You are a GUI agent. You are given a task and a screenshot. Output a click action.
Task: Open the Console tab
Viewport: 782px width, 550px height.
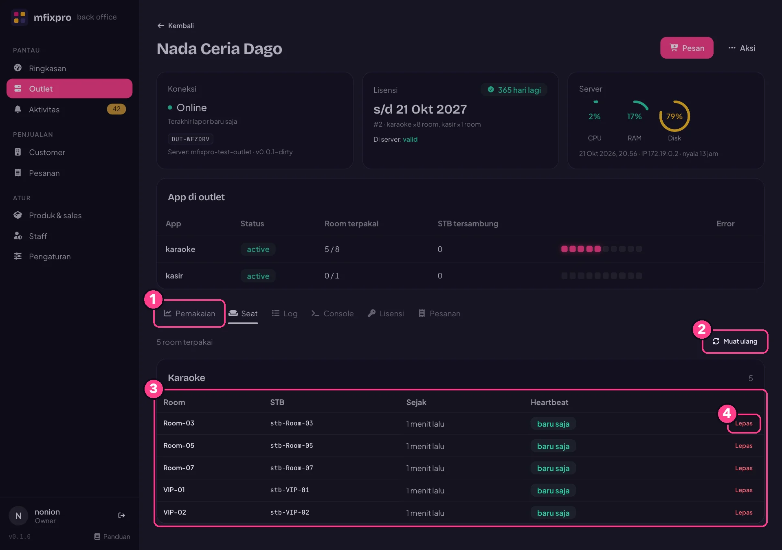(x=332, y=313)
